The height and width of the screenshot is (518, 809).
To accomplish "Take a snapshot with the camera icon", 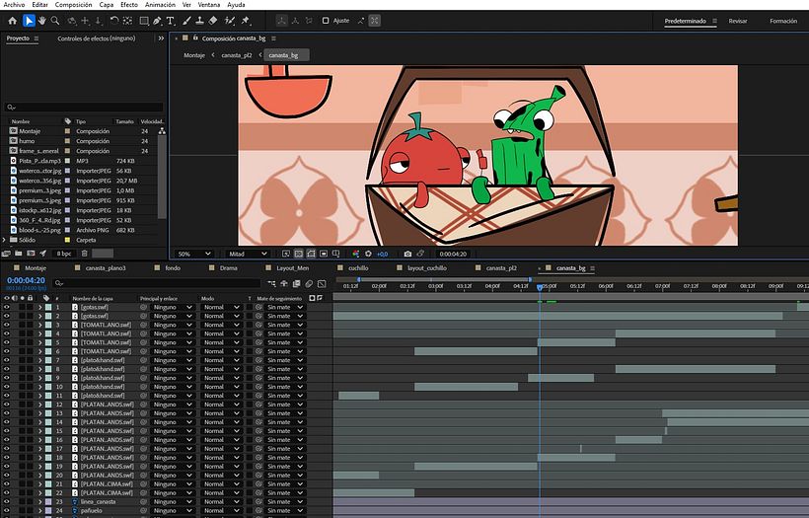I will pyautogui.click(x=407, y=254).
